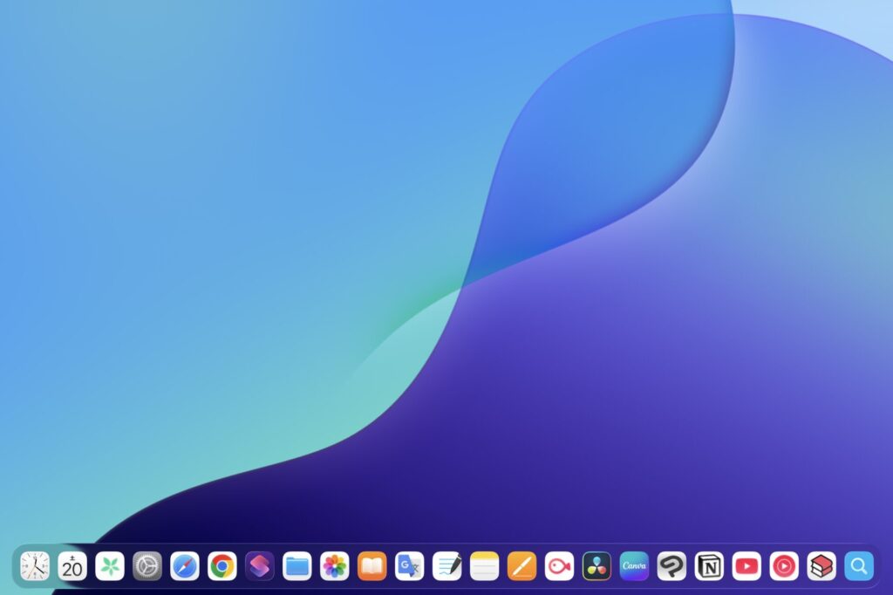Open the yellow Apple Notes app

tap(484, 566)
